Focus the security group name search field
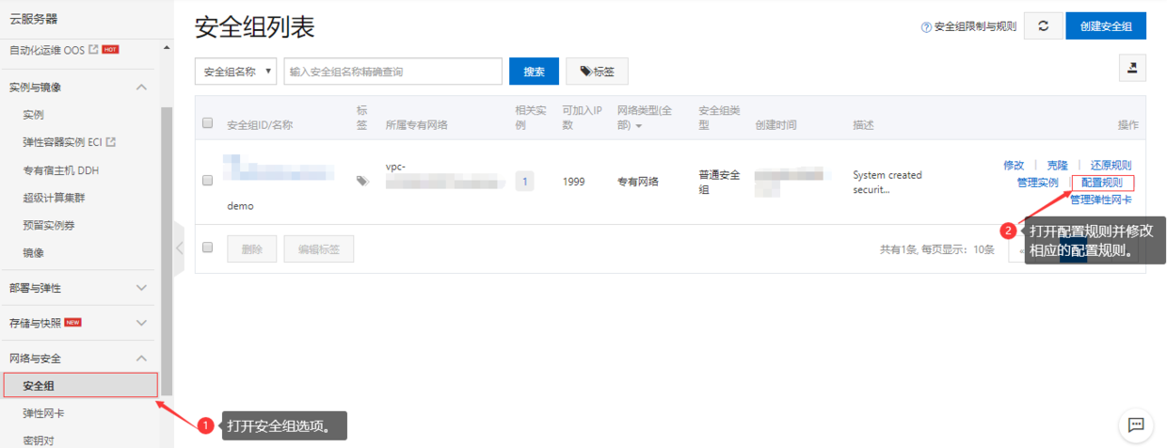 coord(393,72)
